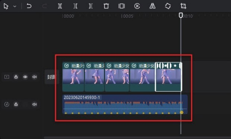Rotate the selected clip
The width and height of the screenshot is (231, 139).
pos(168,6)
